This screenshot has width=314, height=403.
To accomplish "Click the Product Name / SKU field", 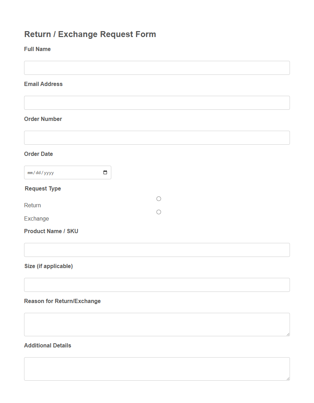I will pos(157,250).
